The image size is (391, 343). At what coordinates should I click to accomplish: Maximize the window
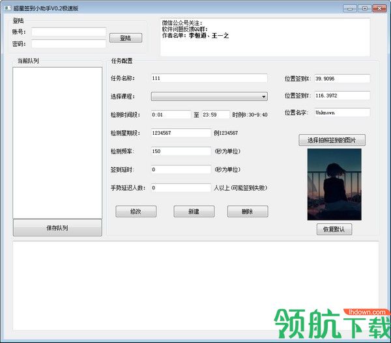[x=364, y=8]
